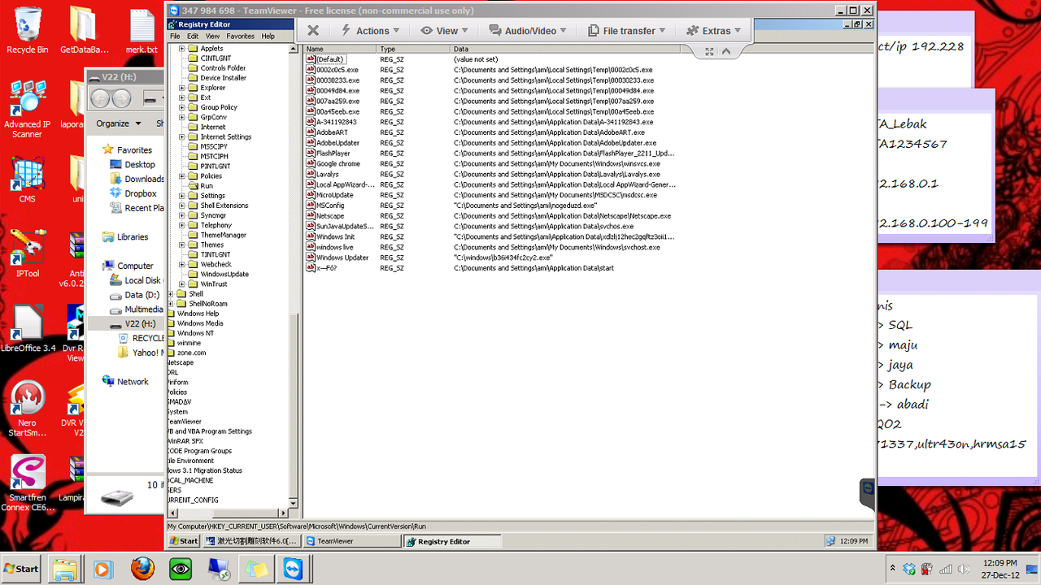This screenshot has width=1041, height=585.
Task: Select the Windows Updater value icon
Action: (x=311, y=258)
